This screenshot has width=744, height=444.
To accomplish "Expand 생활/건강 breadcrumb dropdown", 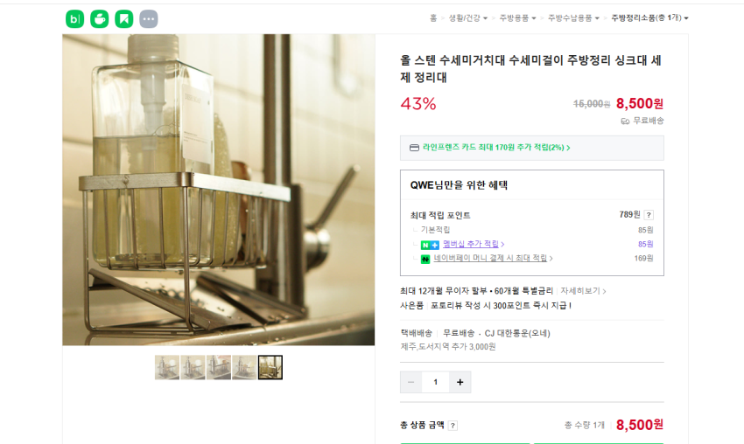I will [468, 18].
